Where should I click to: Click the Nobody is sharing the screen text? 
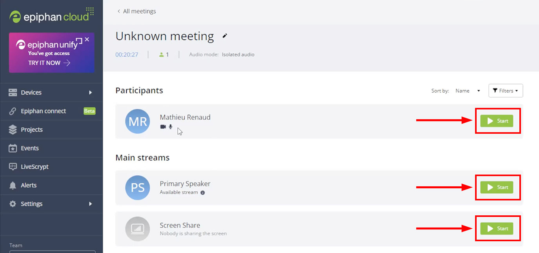point(193,234)
